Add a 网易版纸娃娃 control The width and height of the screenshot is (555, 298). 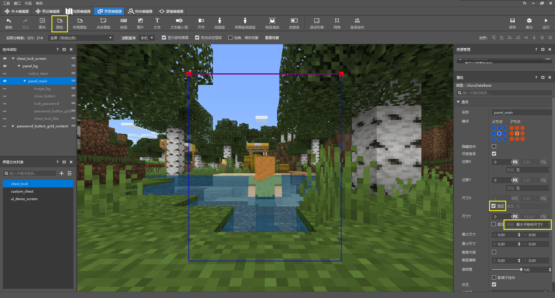pos(245,23)
